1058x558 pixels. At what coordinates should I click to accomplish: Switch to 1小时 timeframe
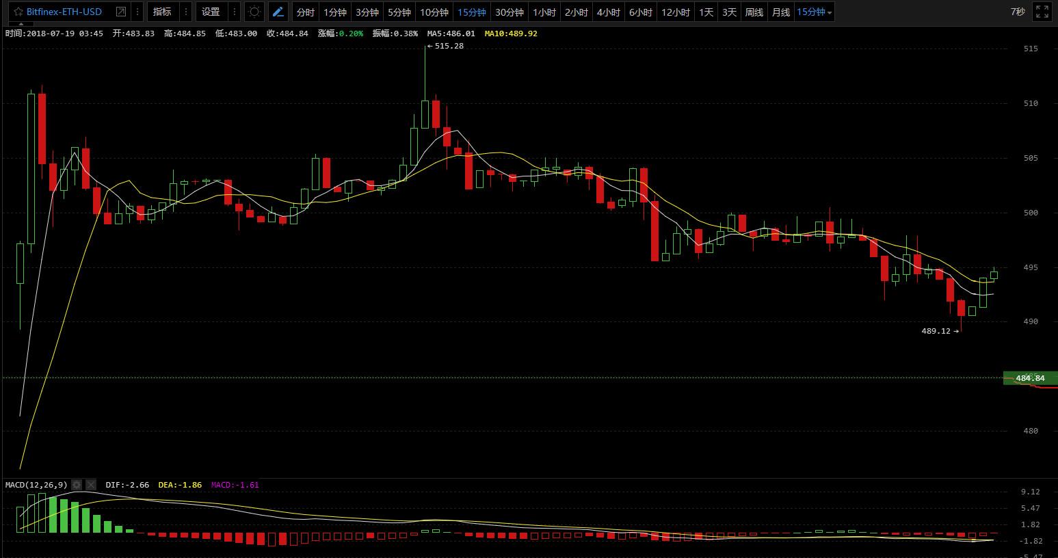pyautogui.click(x=544, y=12)
